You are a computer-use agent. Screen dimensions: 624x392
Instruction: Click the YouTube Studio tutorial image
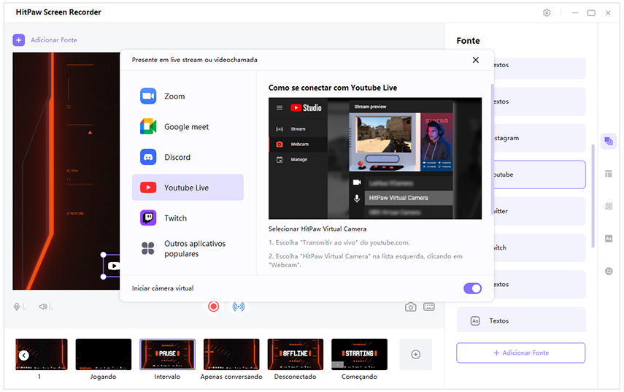(x=375, y=158)
